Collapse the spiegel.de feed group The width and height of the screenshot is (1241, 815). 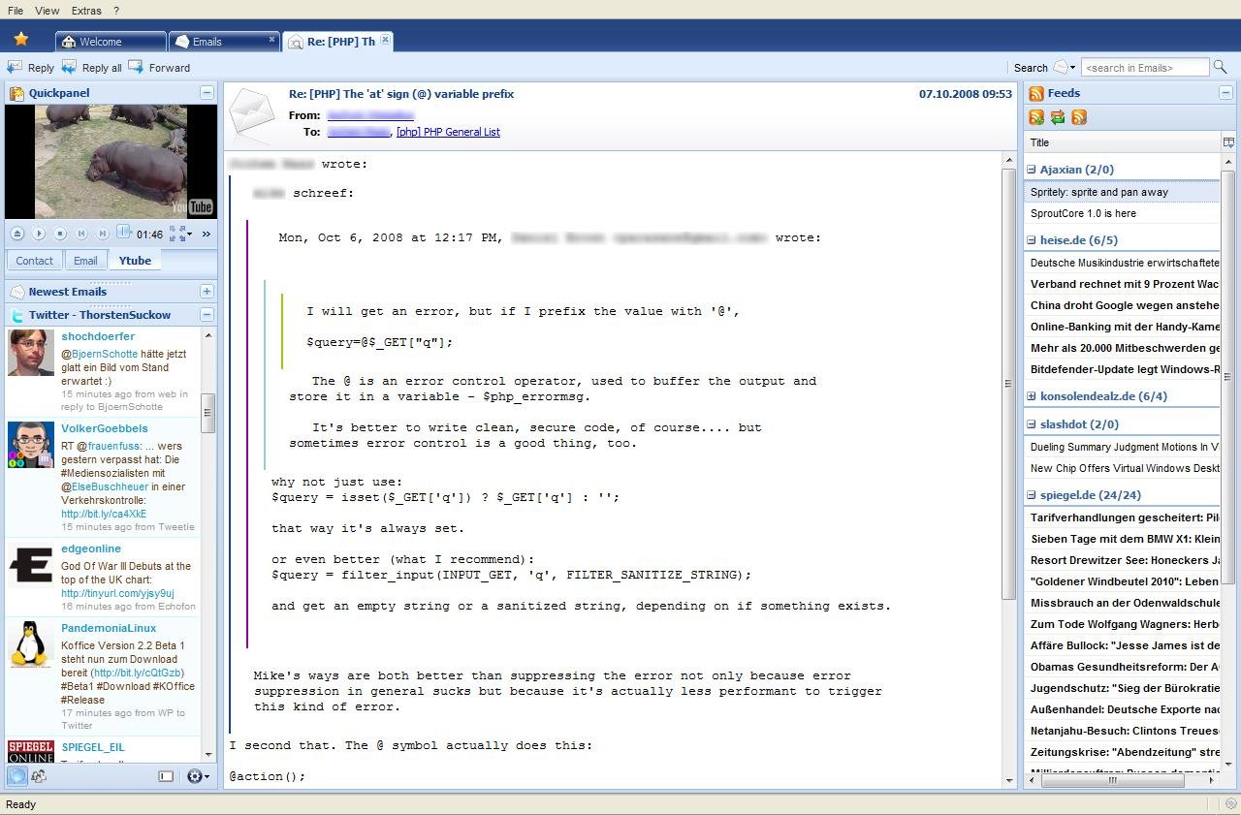click(1030, 494)
